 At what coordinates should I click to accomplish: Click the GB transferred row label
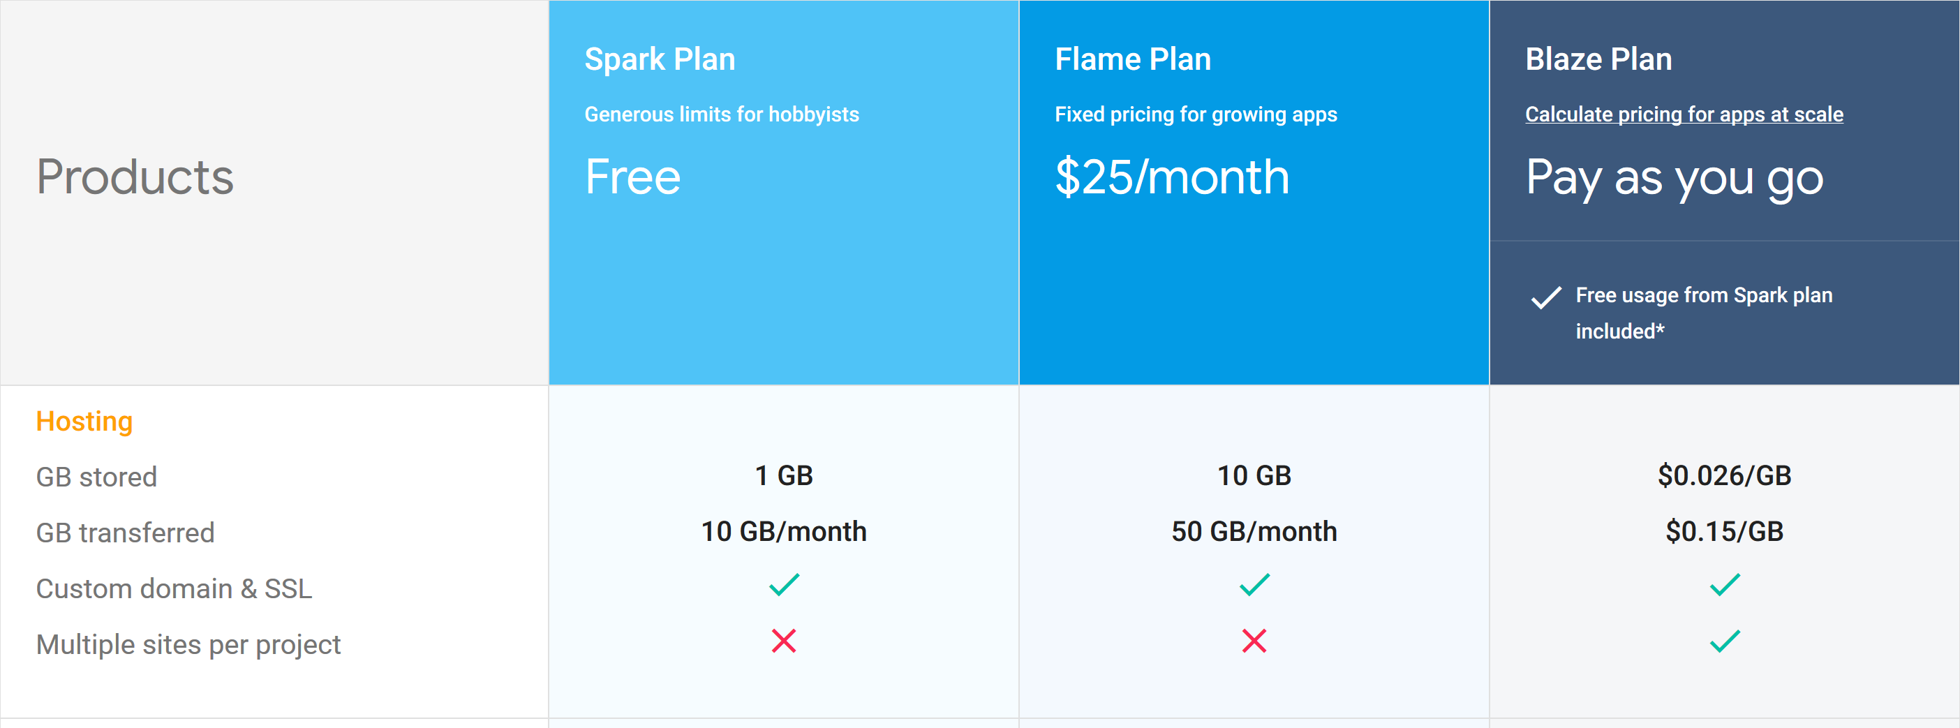[x=126, y=533]
